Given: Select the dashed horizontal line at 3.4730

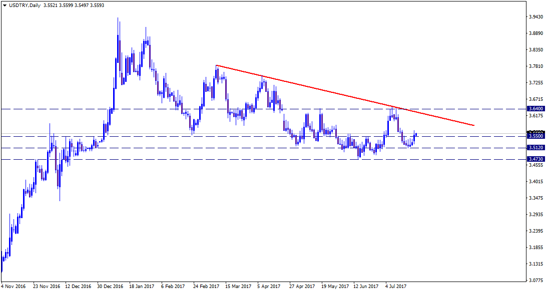Looking at the screenshot, I should pyautogui.click(x=150, y=159).
